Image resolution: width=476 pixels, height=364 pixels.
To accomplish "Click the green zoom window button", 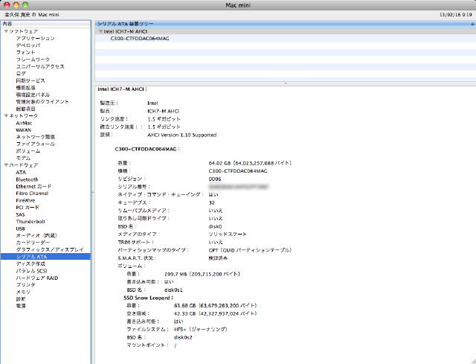I will click(x=25, y=4).
